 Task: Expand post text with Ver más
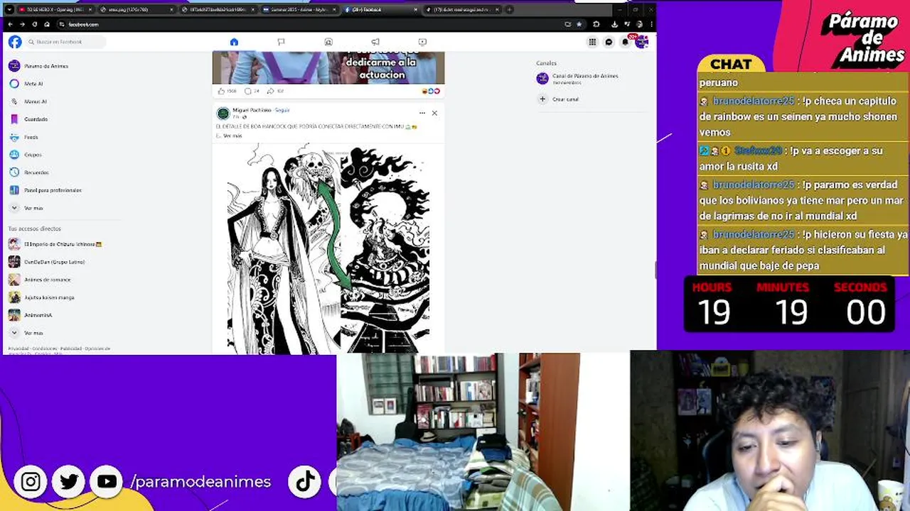point(232,136)
